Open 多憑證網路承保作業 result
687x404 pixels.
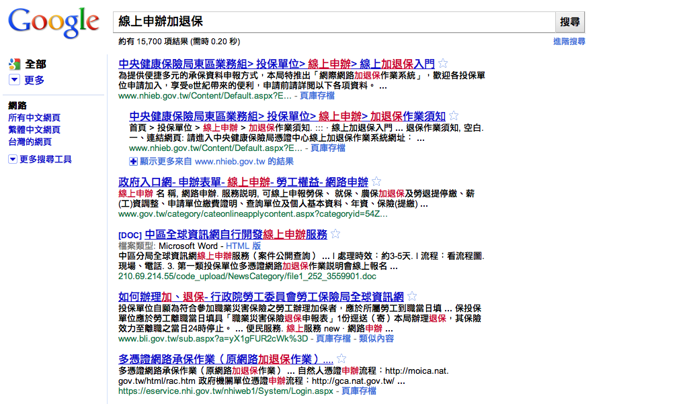click(226, 360)
